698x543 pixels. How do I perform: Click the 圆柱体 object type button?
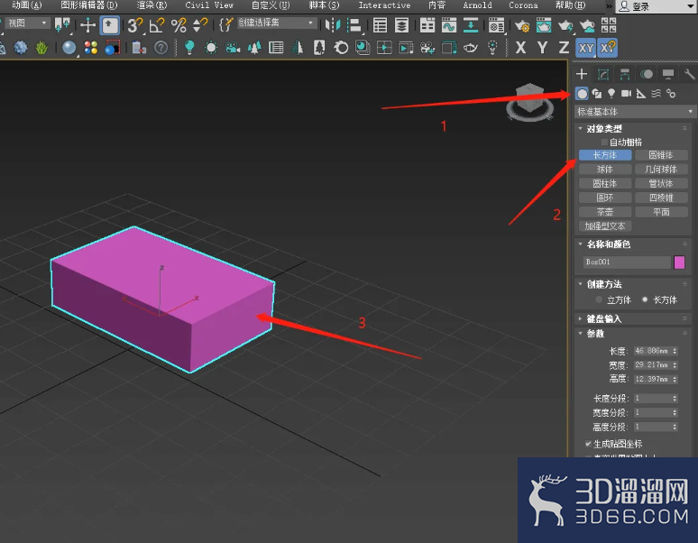point(605,183)
